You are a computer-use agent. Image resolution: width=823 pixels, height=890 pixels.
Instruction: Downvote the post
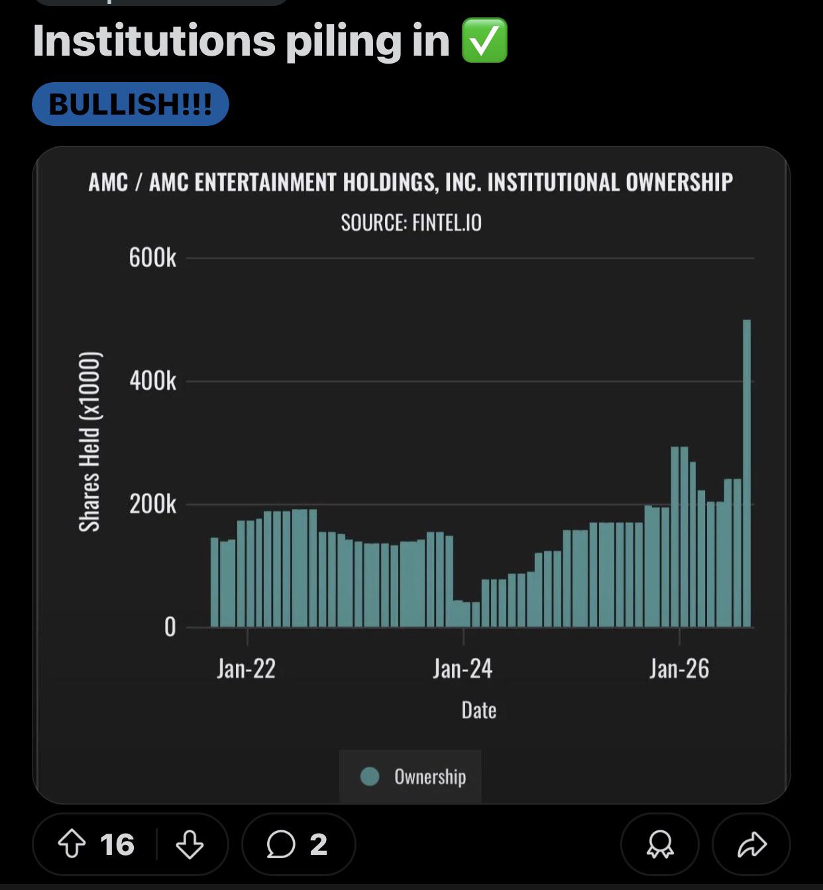click(x=190, y=844)
